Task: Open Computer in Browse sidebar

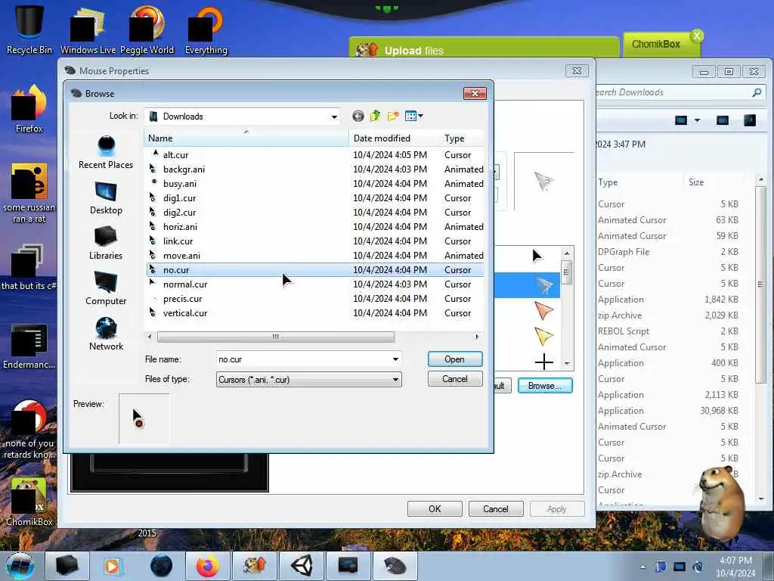Action: pos(106,288)
